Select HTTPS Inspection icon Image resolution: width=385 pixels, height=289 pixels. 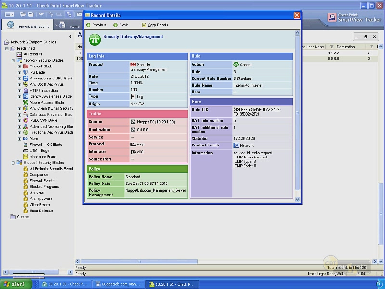coord(26,91)
